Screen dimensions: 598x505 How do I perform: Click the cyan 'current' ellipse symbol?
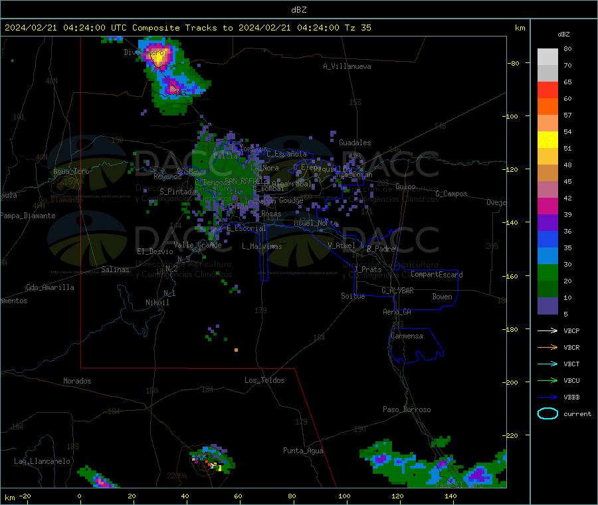[548, 413]
